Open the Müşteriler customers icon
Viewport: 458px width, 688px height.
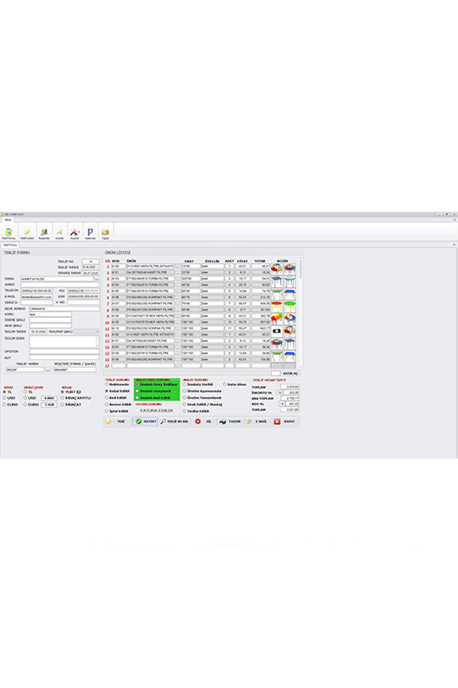click(44, 232)
